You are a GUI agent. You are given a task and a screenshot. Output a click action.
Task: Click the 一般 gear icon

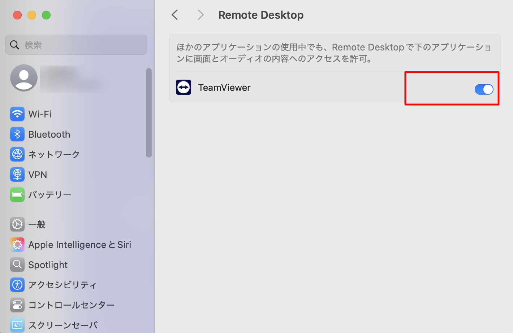tap(17, 225)
